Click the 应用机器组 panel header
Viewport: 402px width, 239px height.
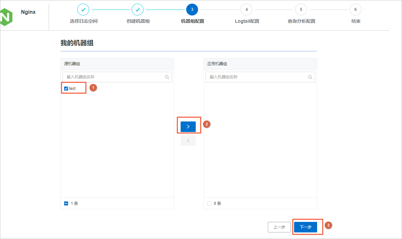260,64
